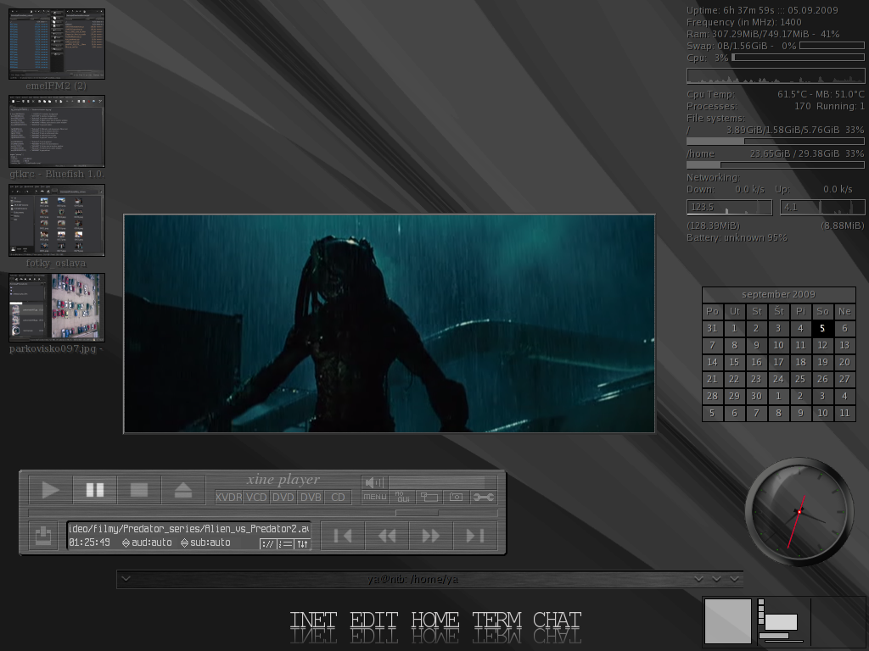Screen dimensions: 869x651
Task: Switch to parkovisko097.jpg window thumbnail
Action: click(x=57, y=307)
